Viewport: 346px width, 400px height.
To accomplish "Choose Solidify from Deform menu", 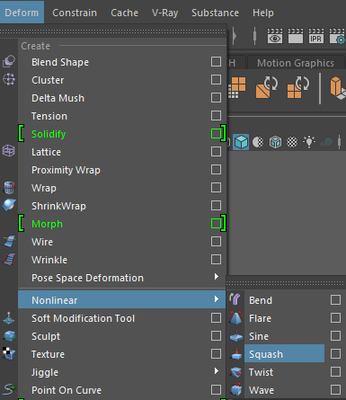I will pos(49,134).
